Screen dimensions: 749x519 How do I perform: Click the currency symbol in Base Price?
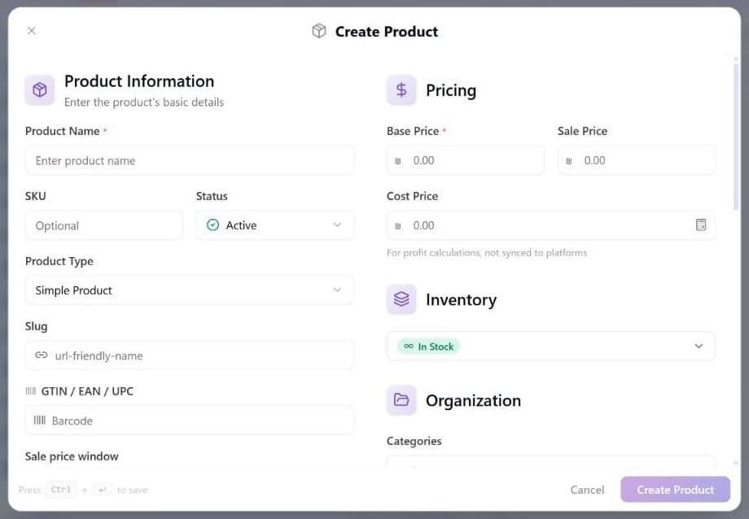398,161
